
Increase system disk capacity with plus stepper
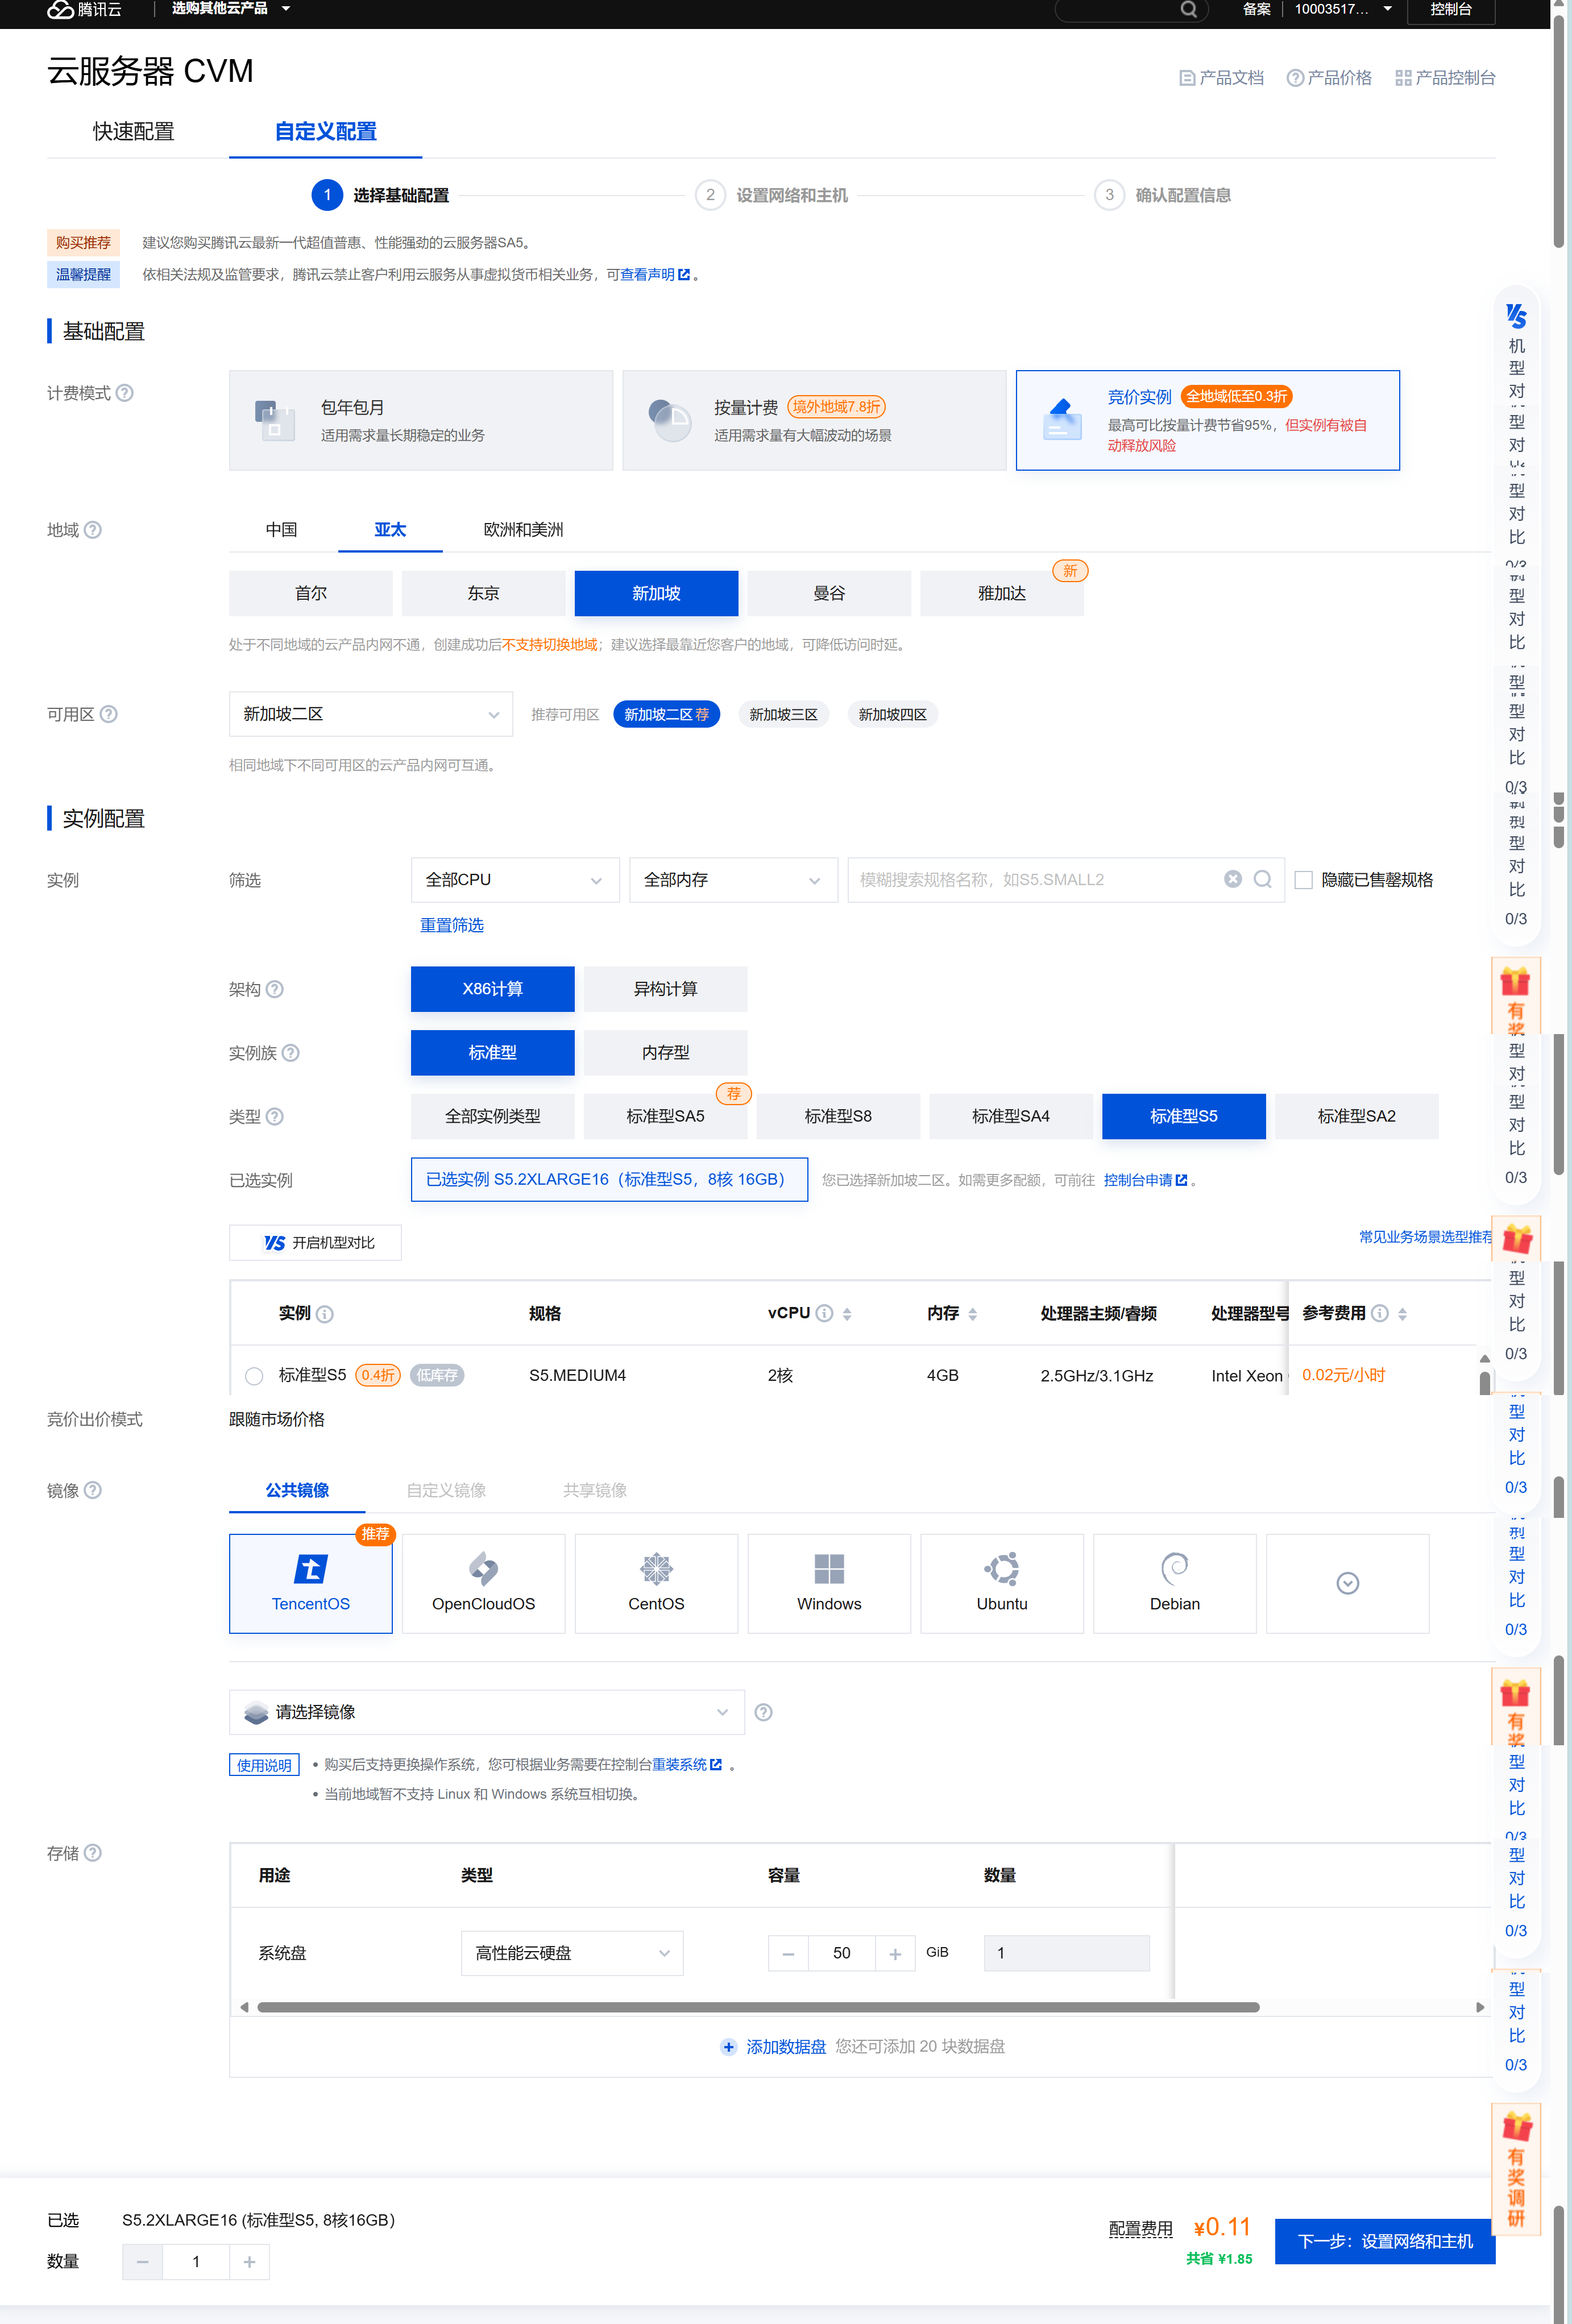(895, 1953)
